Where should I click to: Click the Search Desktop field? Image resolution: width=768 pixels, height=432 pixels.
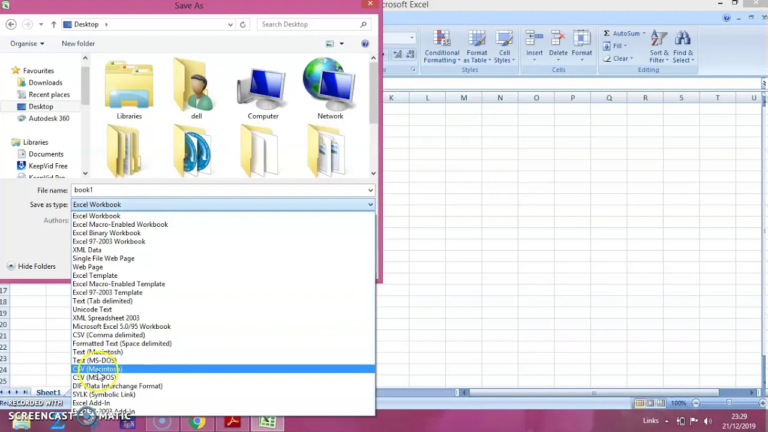click(308, 25)
